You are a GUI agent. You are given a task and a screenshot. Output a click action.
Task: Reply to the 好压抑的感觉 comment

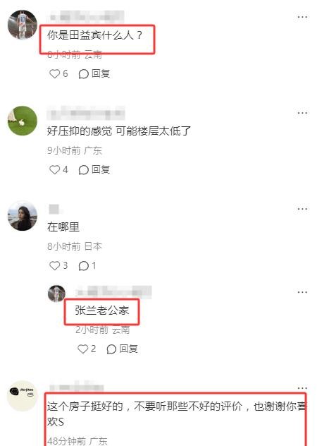(x=94, y=169)
